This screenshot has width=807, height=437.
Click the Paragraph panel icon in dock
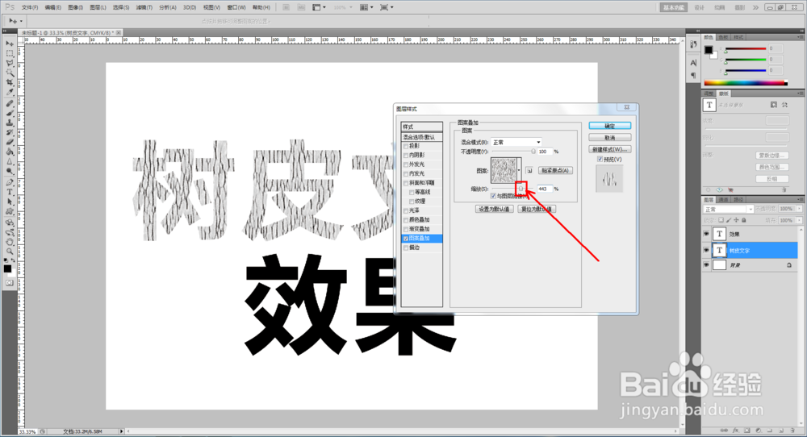pos(693,76)
